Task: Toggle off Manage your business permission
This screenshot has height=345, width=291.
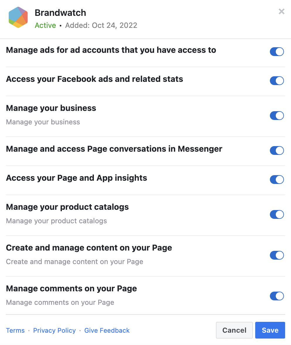Action: pyautogui.click(x=277, y=116)
